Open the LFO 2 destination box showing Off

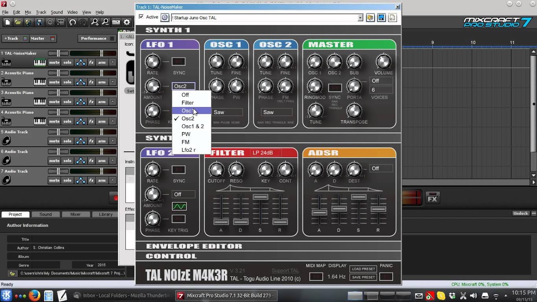pyautogui.click(x=183, y=194)
